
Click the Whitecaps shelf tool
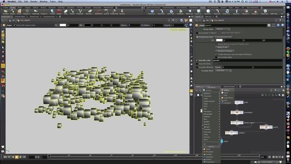tap(190, 12)
